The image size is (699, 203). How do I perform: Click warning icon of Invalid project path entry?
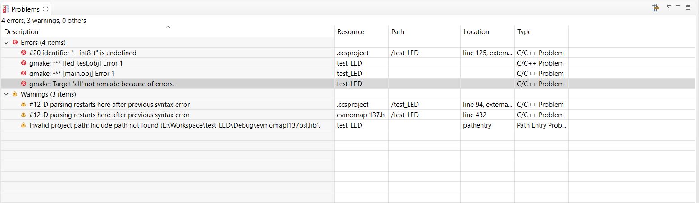(x=24, y=125)
